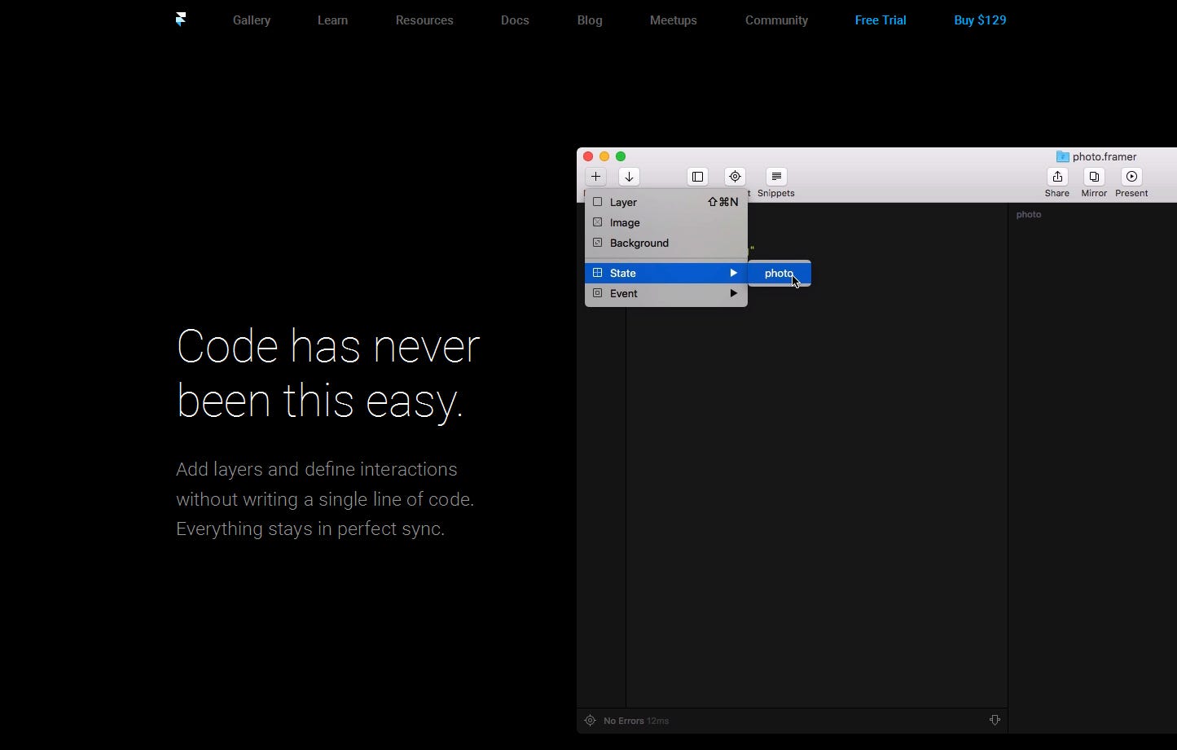Click the arrow icon at the status bar's right end
Screen dimensions: 1177x750
(995, 720)
